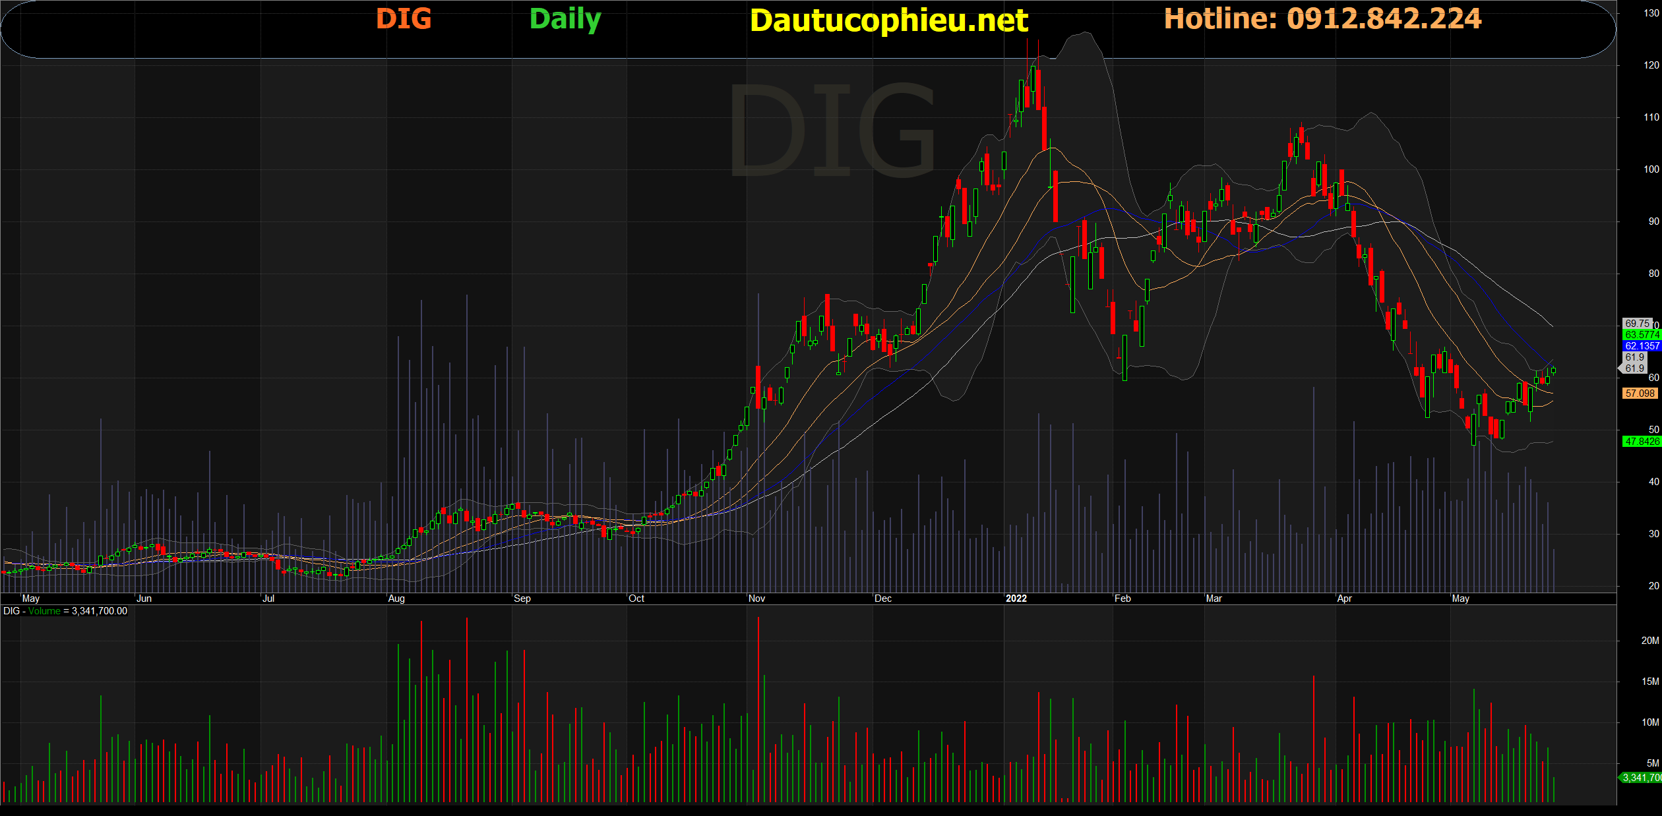Click the Hotline 0912.842.224 text
This screenshot has height=816, width=1662.
[1322, 18]
